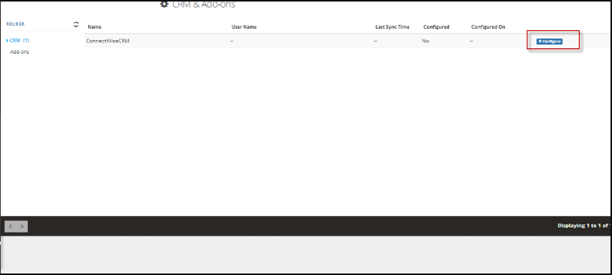Image resolution: width=612 pixels, height=275 pixels.
Task: Click the CRM & Add-ons page title
Action: click(203, 5)
